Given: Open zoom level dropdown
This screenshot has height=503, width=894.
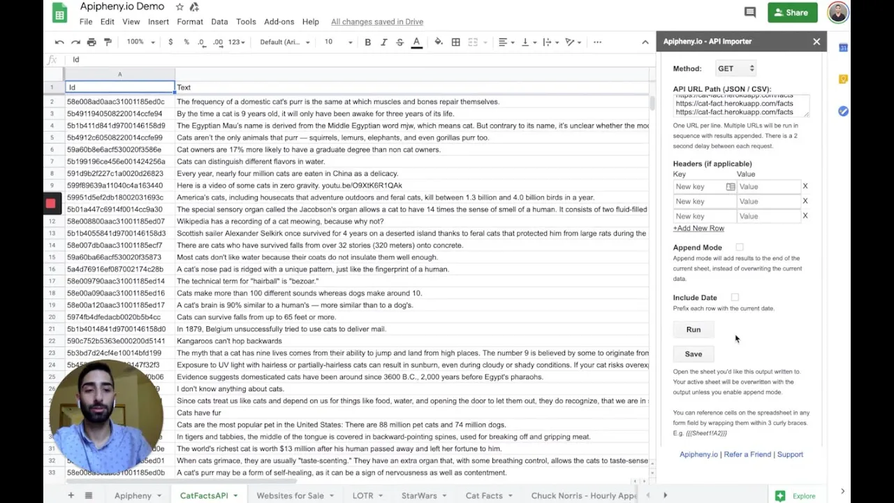Looking at the screenshot, I should point(140,42).
